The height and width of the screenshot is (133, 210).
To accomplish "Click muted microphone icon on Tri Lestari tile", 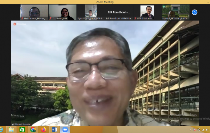I will coord(50,18).
